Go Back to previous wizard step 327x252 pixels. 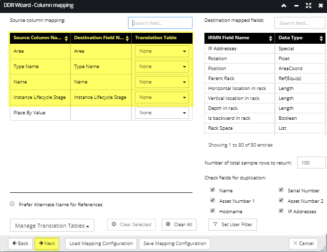tap(20, 244)
